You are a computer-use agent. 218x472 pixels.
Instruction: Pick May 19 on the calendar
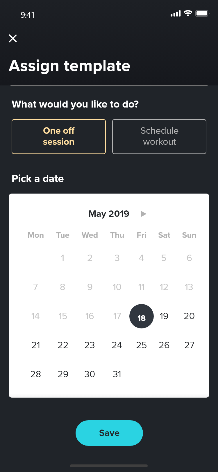click(x=164, y=316)
